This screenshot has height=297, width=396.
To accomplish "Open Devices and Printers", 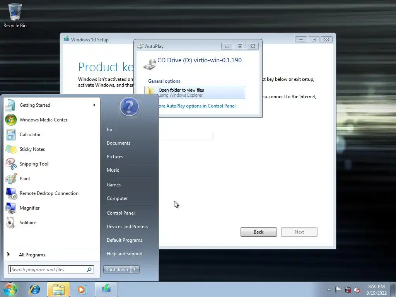I will (127, 227).
